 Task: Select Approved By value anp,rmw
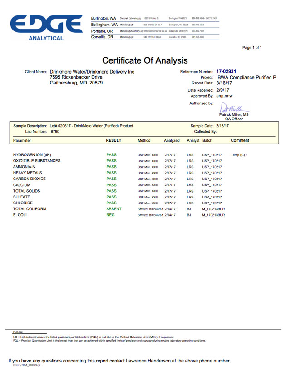coord(224,96)
